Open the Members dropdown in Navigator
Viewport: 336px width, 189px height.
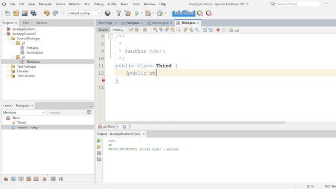pos(24,112)
